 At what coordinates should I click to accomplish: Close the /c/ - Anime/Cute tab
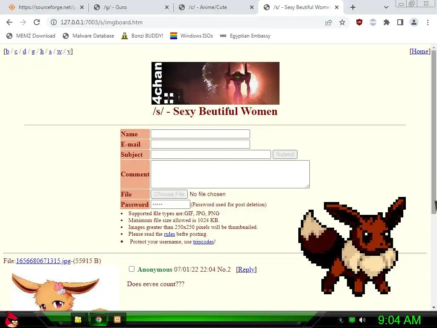252,7
